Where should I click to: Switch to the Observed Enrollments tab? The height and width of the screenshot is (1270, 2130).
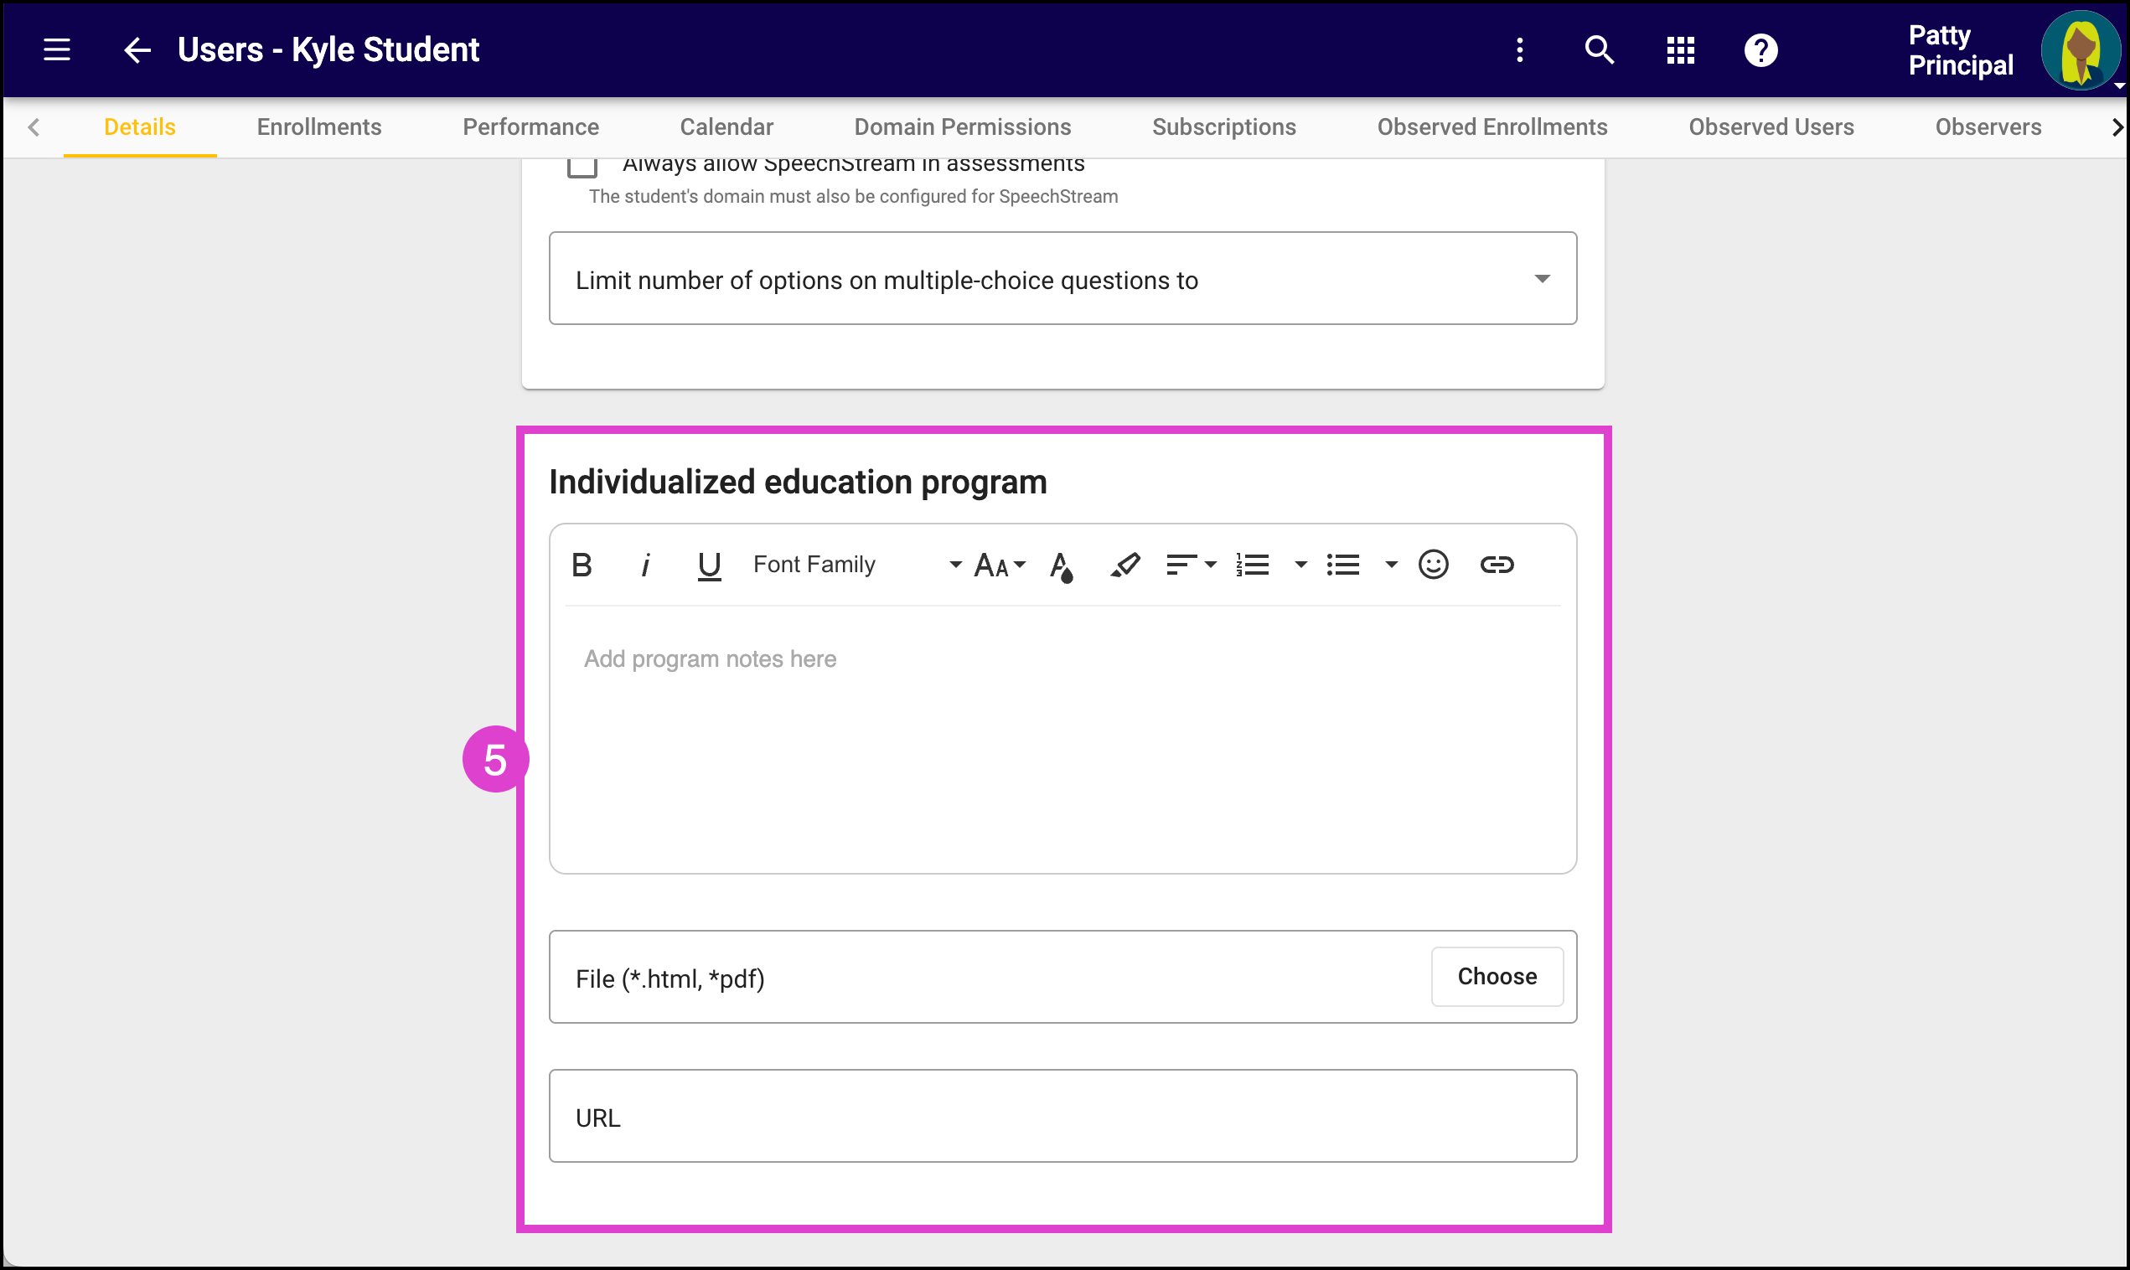(1492, 126)
